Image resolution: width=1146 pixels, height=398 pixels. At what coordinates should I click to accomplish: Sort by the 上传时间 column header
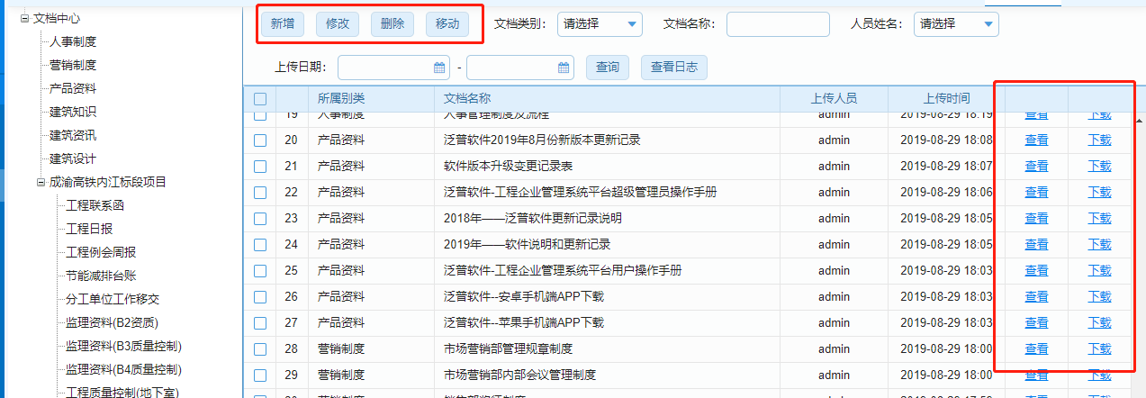[x=946, y=98]
